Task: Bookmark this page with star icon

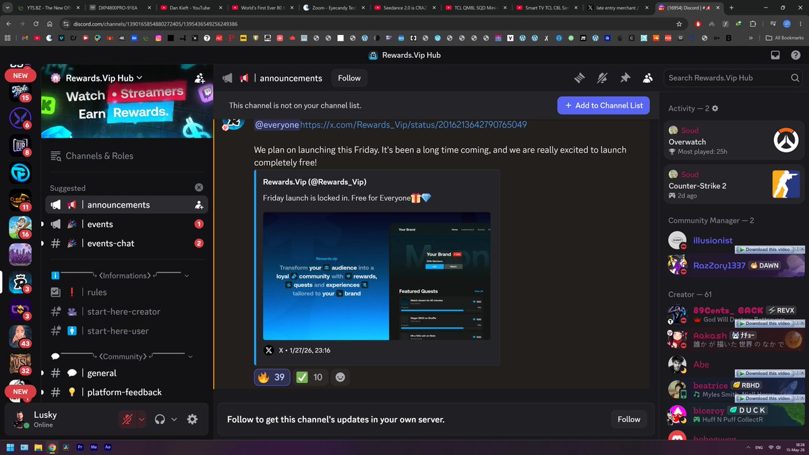Action: [x=680, y=24]
